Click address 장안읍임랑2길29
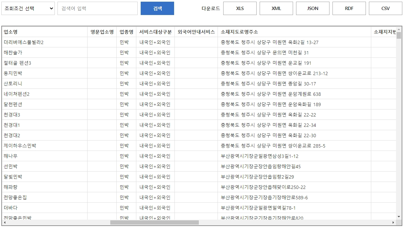The width and height of the screenshot is (405, 229). click(x=276, y=177)
